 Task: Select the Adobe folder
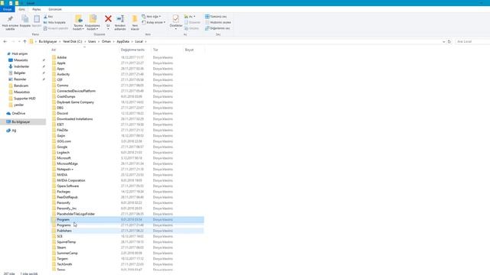coord(61,57)
